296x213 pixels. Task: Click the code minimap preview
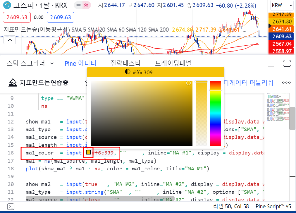278,107
